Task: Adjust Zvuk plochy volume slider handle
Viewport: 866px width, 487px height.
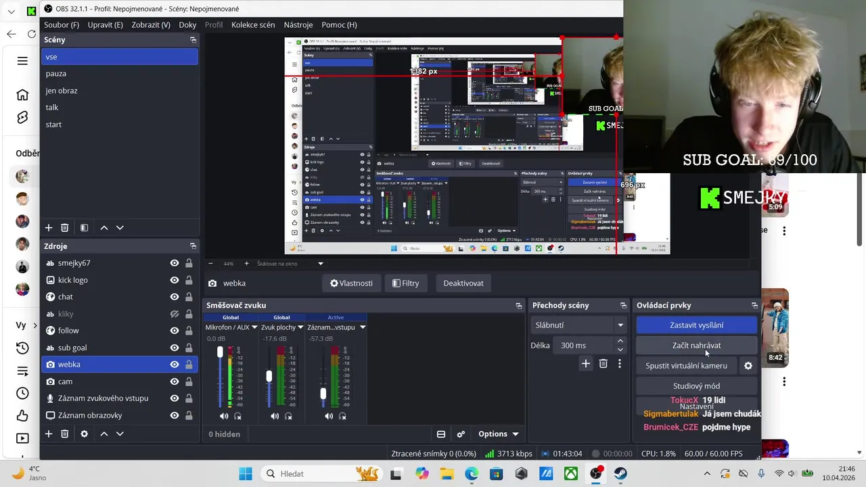Action: click(x=269, y=376)
